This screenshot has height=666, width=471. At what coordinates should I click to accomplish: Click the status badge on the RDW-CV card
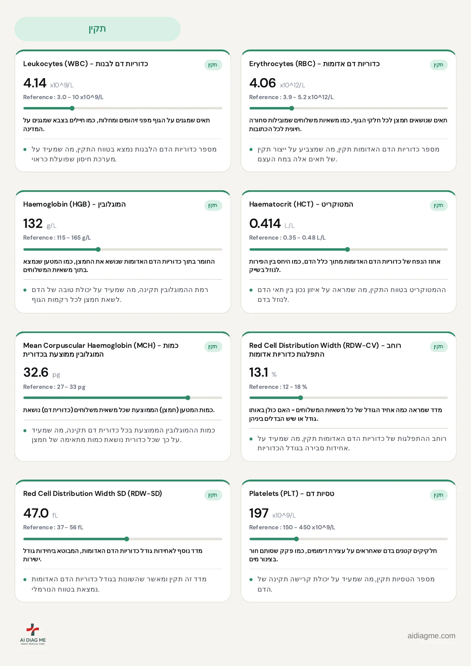pyautogui.click(x=439, y=347)
